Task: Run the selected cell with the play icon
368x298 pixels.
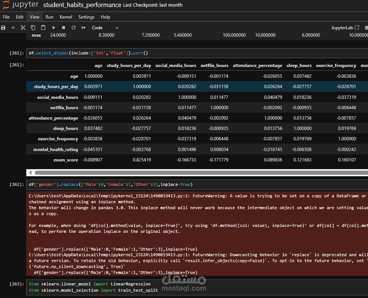Action: tap(54, 28)
